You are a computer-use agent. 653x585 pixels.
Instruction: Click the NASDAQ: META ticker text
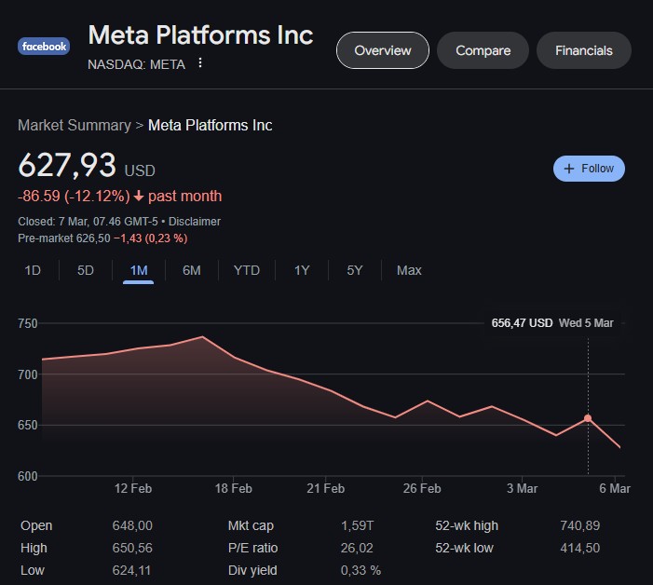coord(136,64)
